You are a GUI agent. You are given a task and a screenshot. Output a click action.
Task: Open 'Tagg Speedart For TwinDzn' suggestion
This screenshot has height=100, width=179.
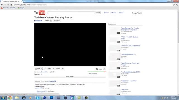[x=130, y=29]
